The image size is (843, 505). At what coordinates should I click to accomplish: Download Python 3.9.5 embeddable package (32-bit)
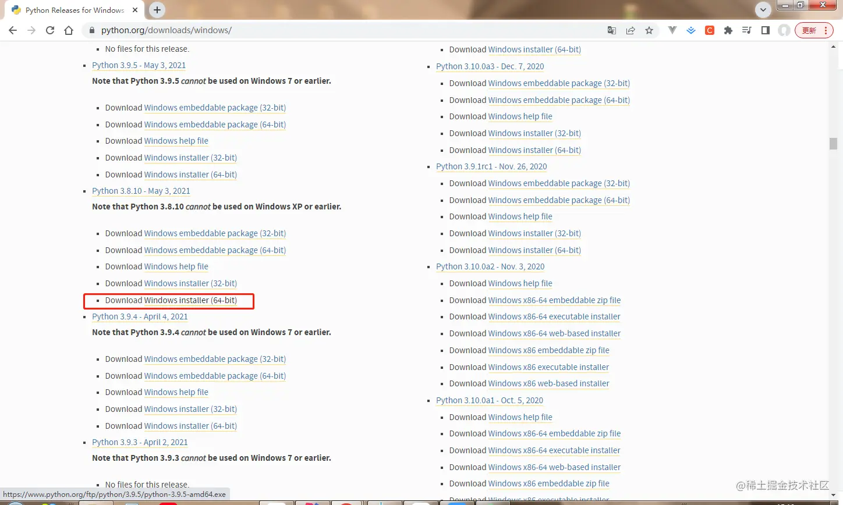tap(215, 108)
